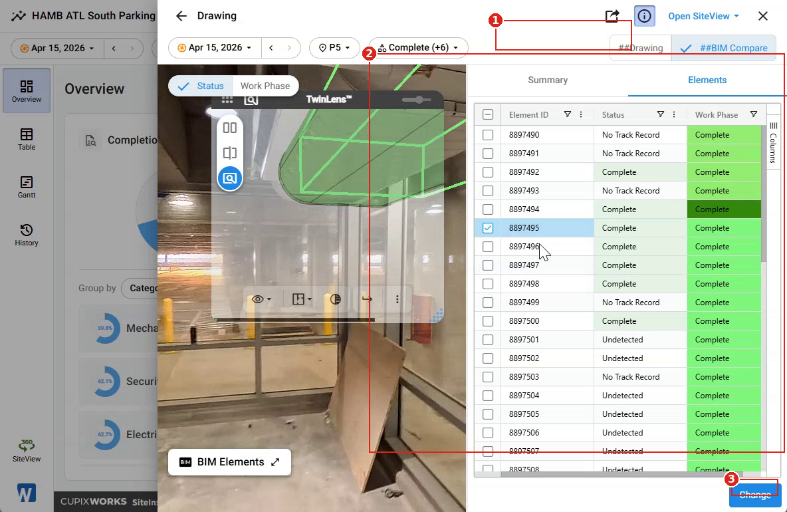Image resolution: width=787 pixels, height=512 pixels.
Task: Open the Group by Category dropdown
Action: 140,288
